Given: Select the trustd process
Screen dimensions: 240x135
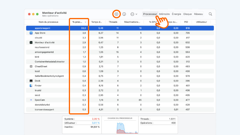Looking at the screenshot, I should (120, 90).
